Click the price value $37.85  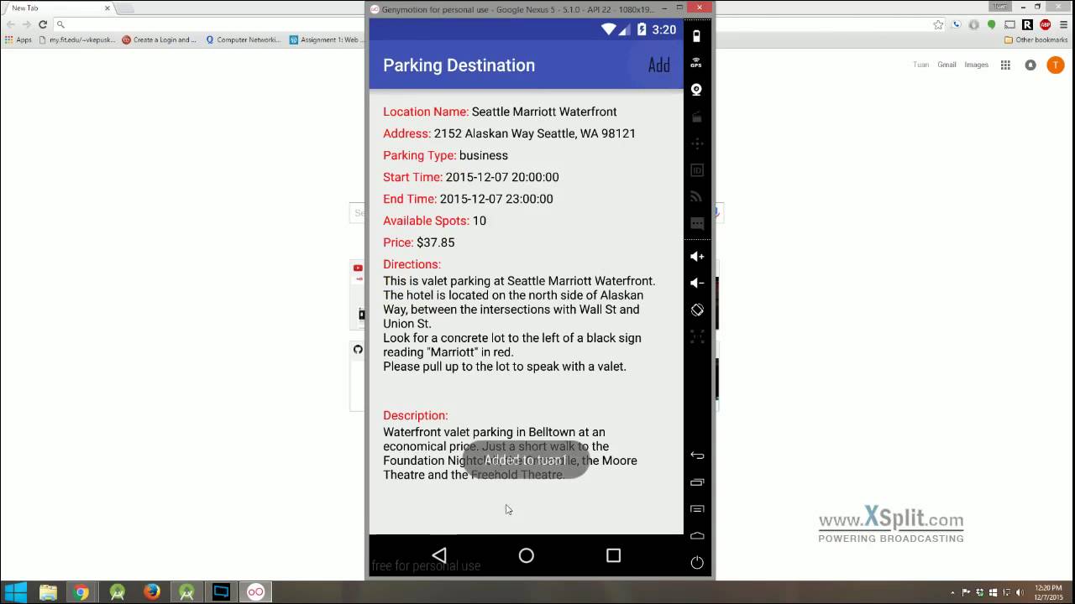click(435, 242)
